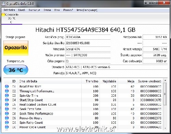The image size is (171, 134).
Task: Select the Power Cycle Count attribute name
Action: pos(32,127)
